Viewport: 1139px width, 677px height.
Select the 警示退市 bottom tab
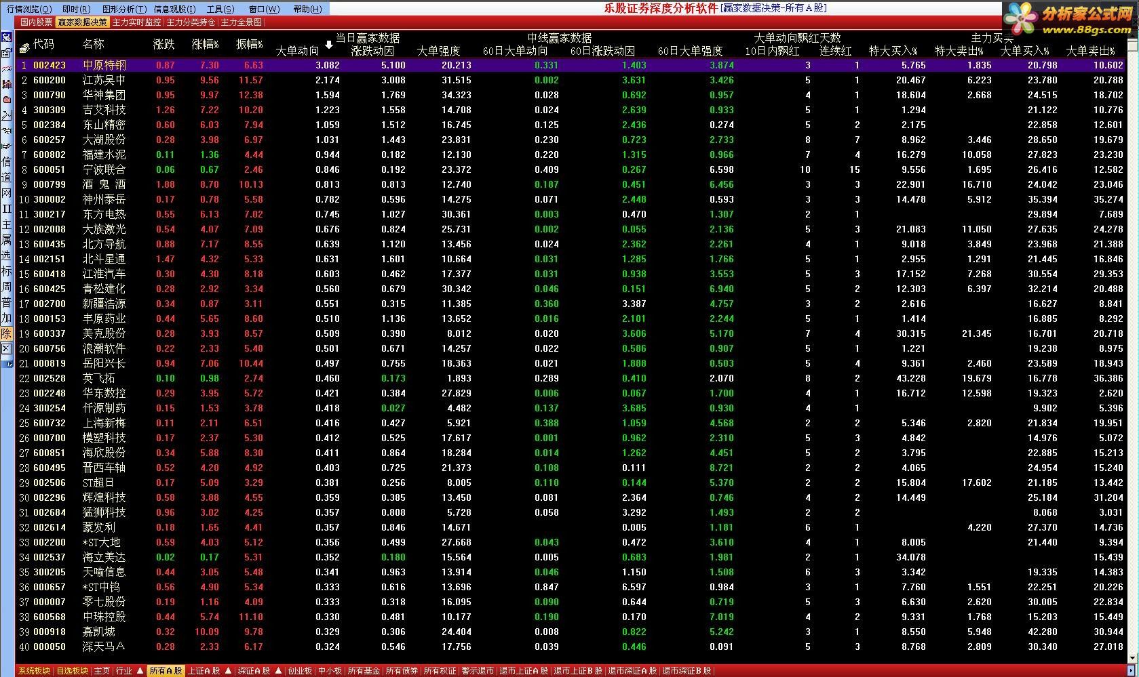(x=478, y=671)
